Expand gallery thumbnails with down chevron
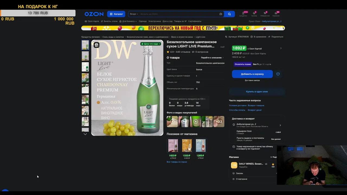Image resolution: width=347 pixels, height=195 pixels. coord(85,134)
